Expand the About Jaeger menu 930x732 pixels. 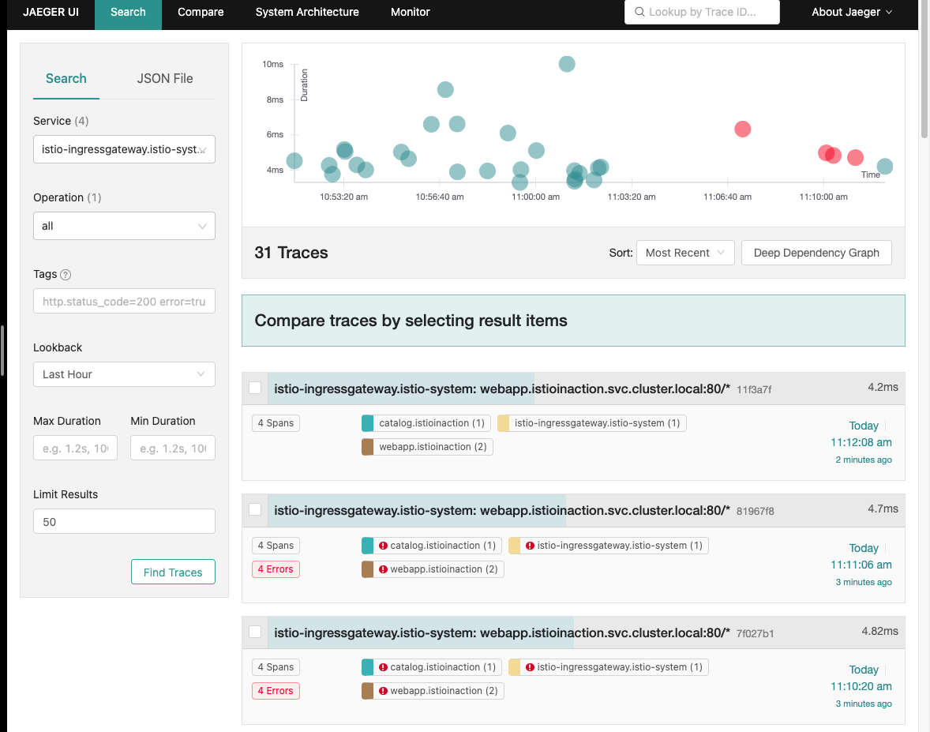(x=852, y=12)
